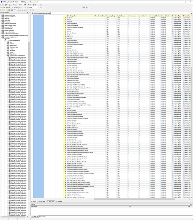
Task: Expand the tempoPresetDefinitions node
Action: 1,17
